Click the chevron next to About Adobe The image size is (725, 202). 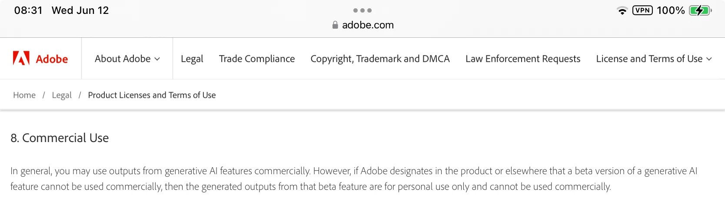(x=157, y=59)
